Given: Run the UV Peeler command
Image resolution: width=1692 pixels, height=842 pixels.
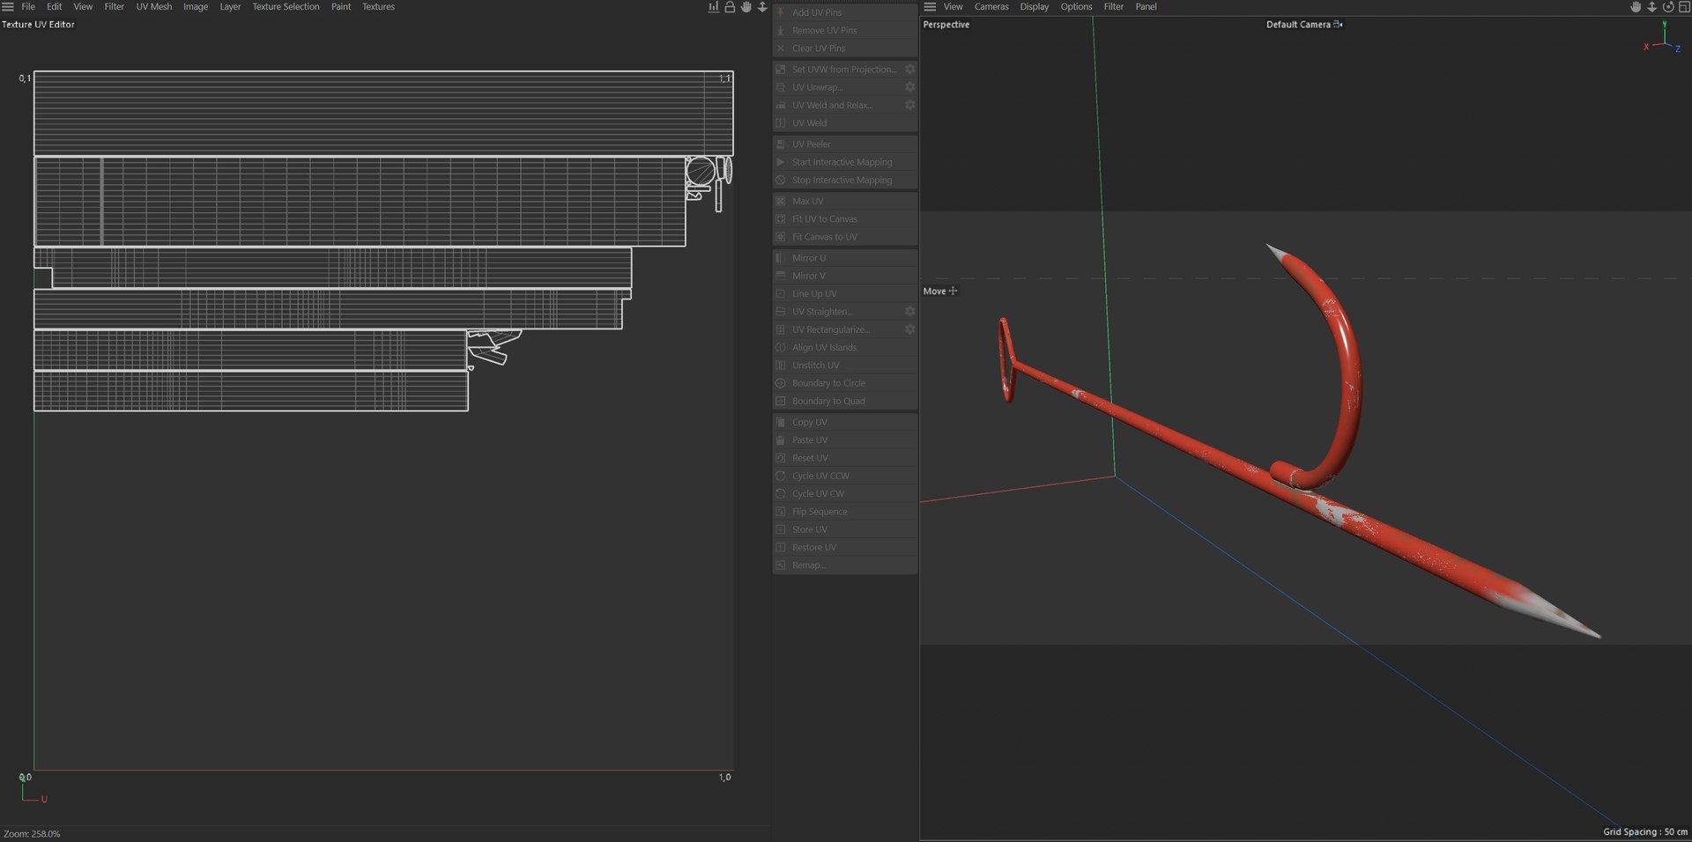Looking at the screenshot, I should [x=845, y=144].
